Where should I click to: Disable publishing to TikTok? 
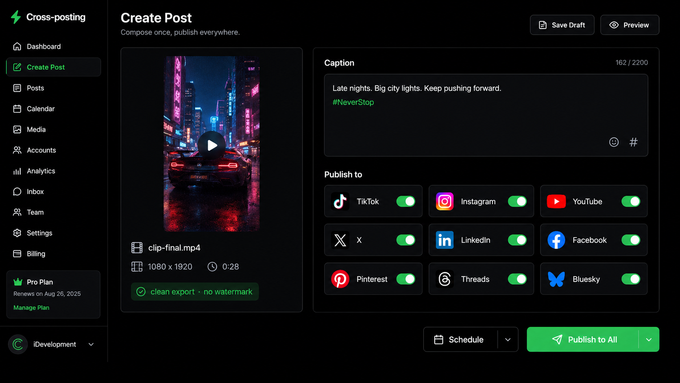(405, 201)
